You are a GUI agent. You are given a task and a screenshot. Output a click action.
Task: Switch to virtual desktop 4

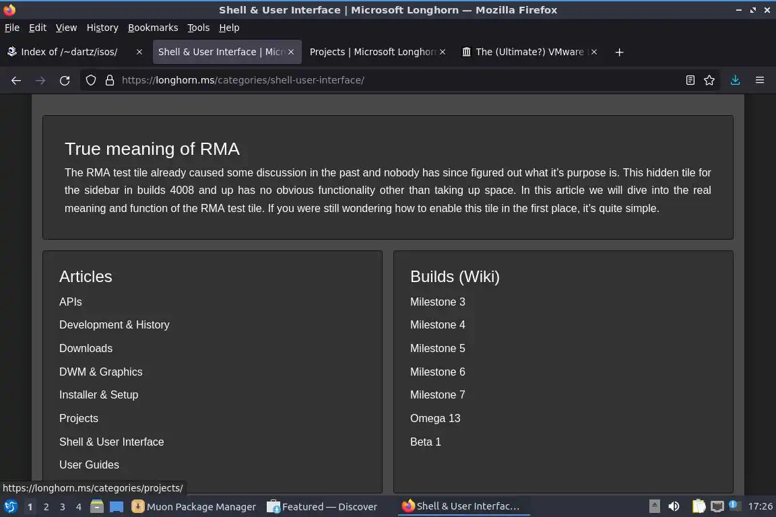[78, 507]
